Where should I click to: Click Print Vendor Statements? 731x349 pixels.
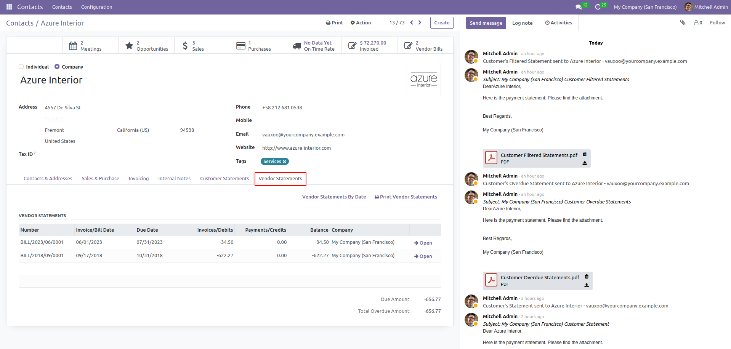(x=406, y=197)
